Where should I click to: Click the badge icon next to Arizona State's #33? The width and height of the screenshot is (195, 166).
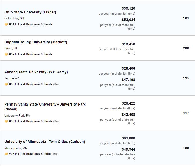6,84
